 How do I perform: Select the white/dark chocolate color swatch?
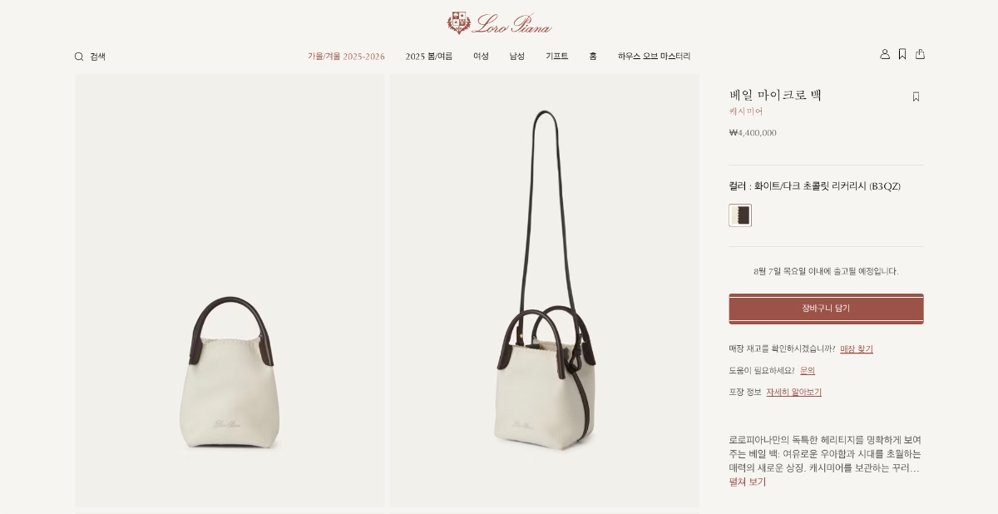pyautogui.click(x=740, y=215)
